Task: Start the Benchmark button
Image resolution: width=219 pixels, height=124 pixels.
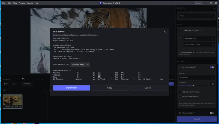Action: [71, 88]
